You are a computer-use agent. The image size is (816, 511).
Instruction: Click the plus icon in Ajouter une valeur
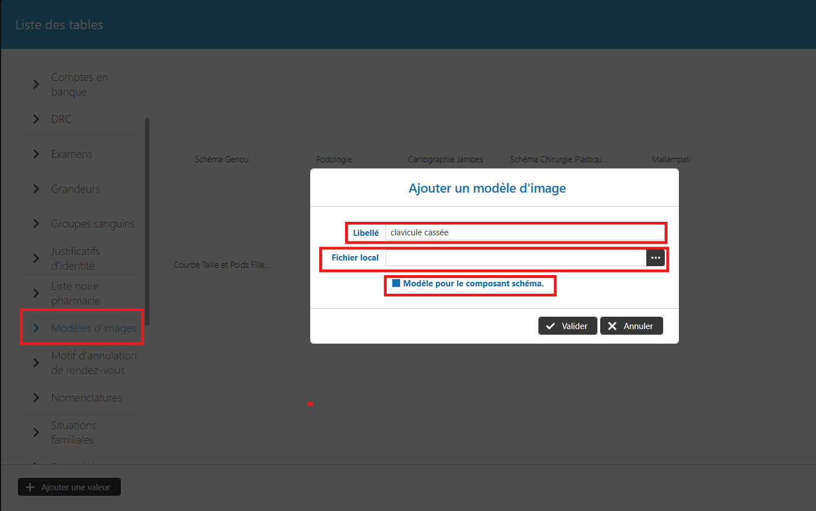30,487
